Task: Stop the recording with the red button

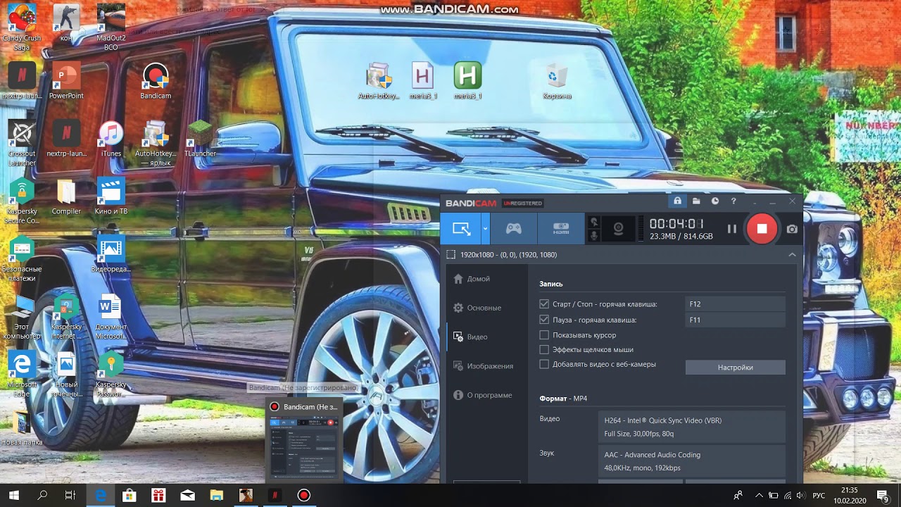Action: pos(762,229)
